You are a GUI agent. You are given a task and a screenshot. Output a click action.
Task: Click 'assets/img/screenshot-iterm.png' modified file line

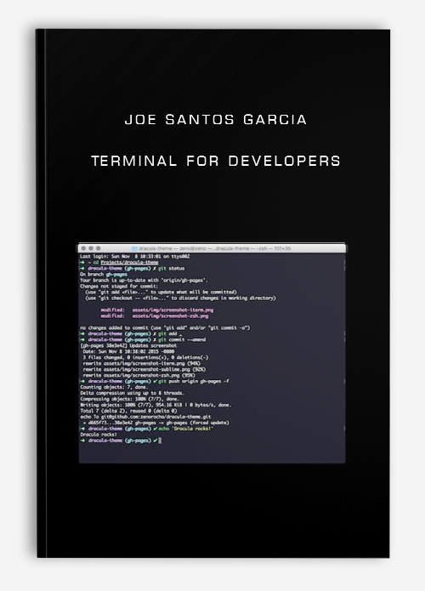[156, 310]
